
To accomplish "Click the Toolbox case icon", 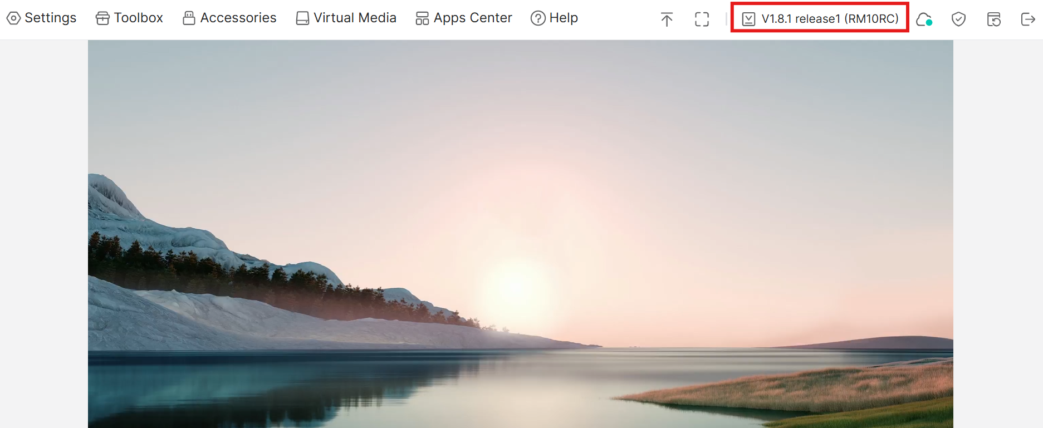I will pyautogui.click(x=102, y=18).
